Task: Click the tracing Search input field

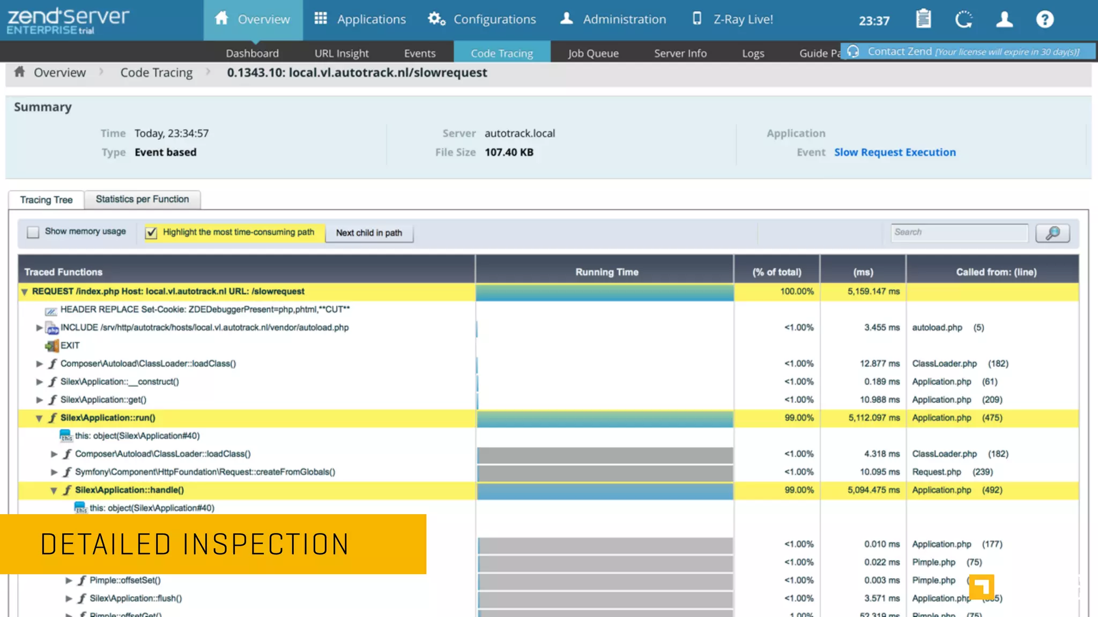Action: pyautogui.click(x=959, y=232)
